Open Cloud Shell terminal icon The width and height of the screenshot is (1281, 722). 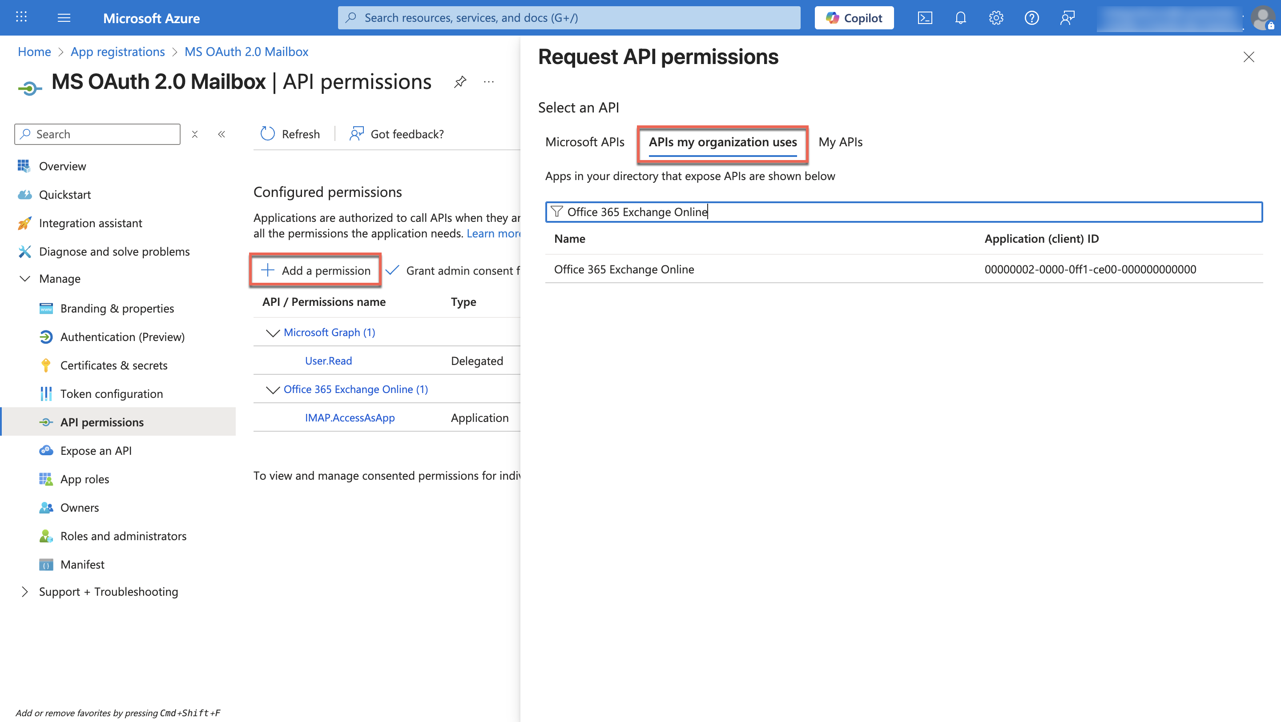click(924, 18)
